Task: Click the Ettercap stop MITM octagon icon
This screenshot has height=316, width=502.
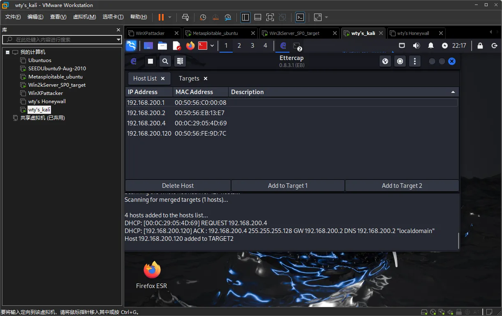Action: pos(400,61)
